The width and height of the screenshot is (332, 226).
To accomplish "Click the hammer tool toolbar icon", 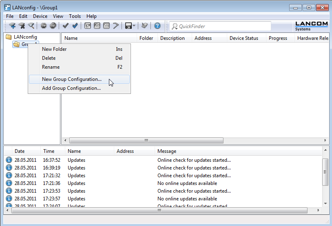I will [x=116, y=26].
